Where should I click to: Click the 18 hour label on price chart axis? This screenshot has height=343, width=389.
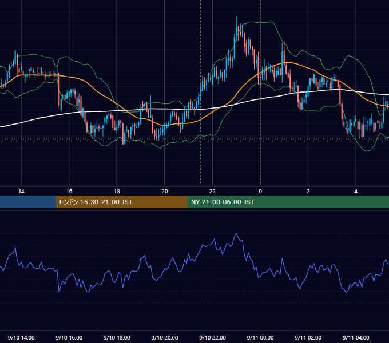(117, 192)
